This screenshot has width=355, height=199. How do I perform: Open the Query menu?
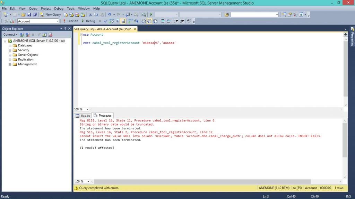(x=33, y=8)
